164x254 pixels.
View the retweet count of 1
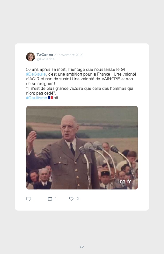click(x=56, y=199)
